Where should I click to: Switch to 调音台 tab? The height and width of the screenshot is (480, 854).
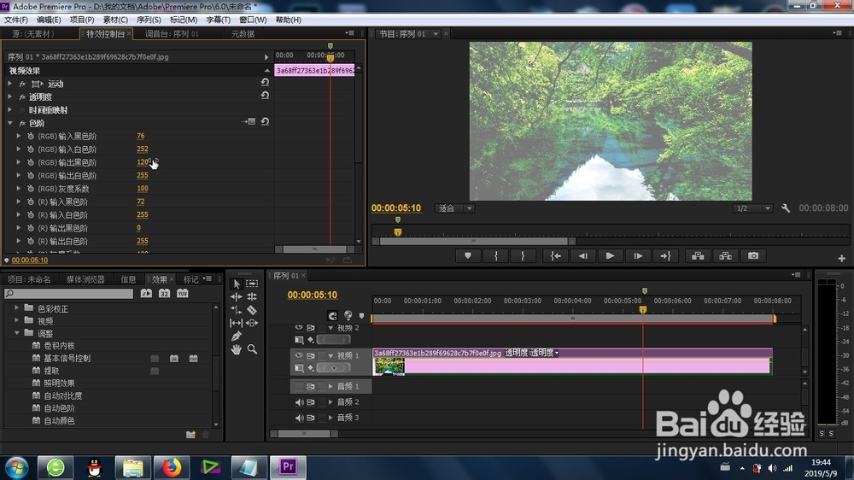point(172,34)
